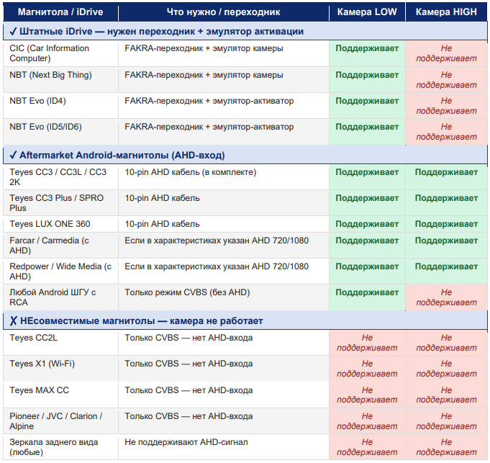This screenshot has width=490, height=463.
Task: Click FAKRA-переходник + эмулятор камеры in CIC row
Action: point(224,53)
